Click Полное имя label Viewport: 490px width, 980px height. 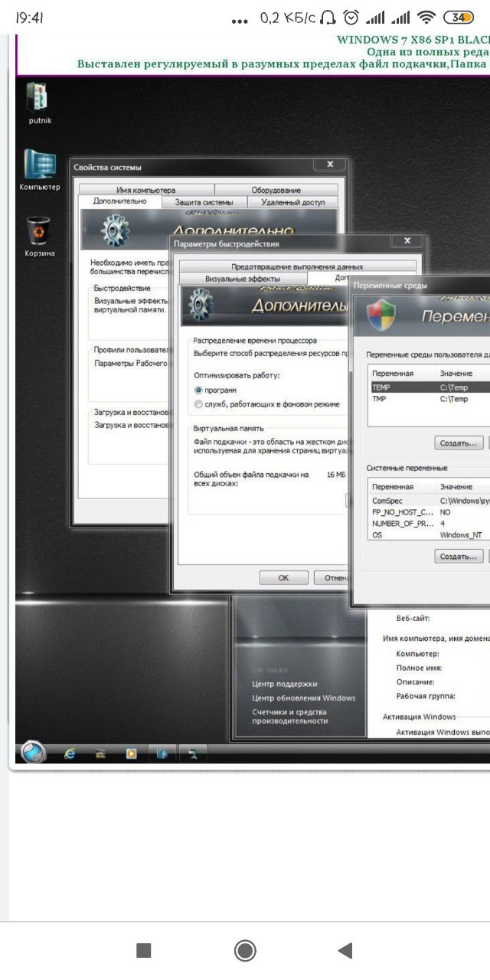click(419, 668)
